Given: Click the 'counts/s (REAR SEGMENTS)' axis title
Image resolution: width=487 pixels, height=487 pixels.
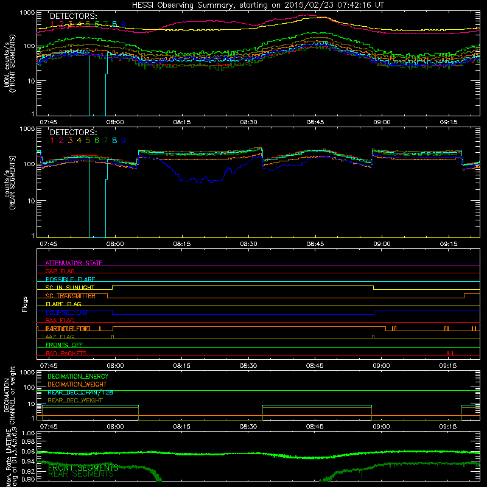Looking at the screenshot, I should [9, 182].
